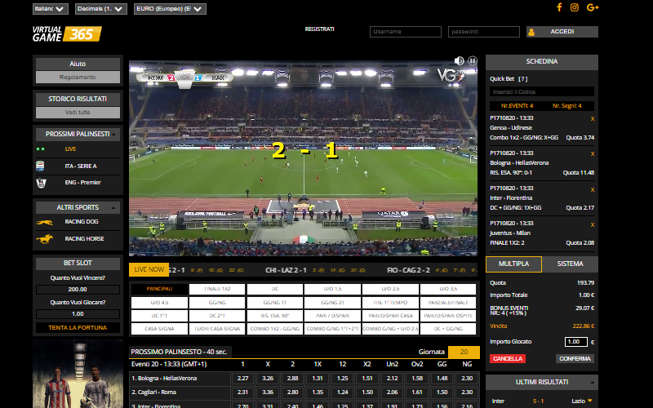
Task: Select the Pari / Dispari market tab
Action: (333, 316)
